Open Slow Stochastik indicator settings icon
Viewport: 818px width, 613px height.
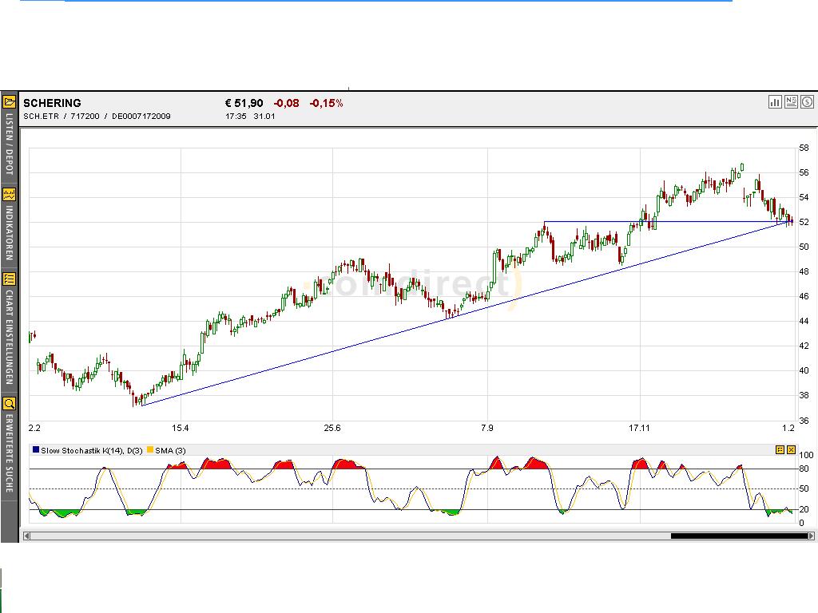click(780, 449)
